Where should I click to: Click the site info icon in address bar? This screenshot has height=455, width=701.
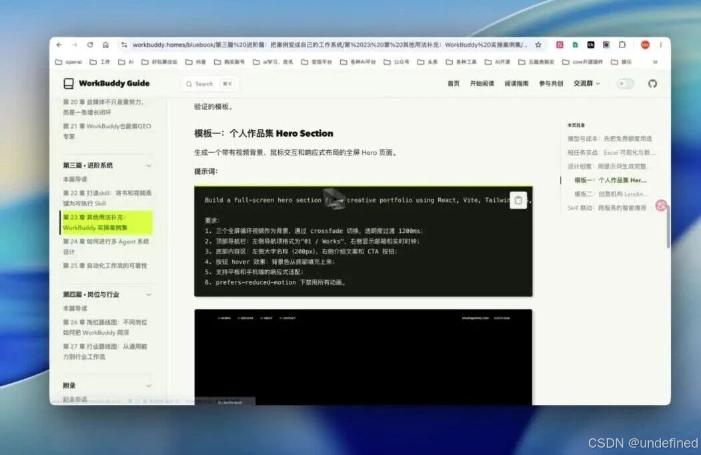(x=124, y=45)
